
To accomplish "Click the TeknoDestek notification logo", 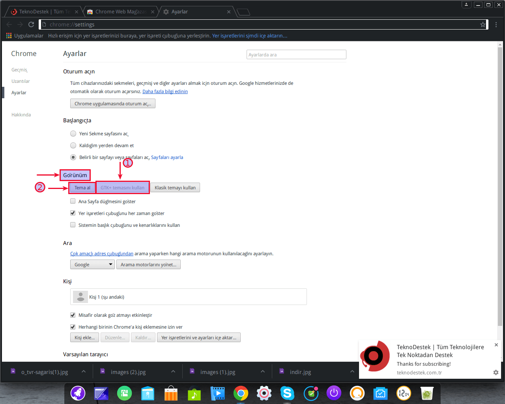I will click(375, 356).
